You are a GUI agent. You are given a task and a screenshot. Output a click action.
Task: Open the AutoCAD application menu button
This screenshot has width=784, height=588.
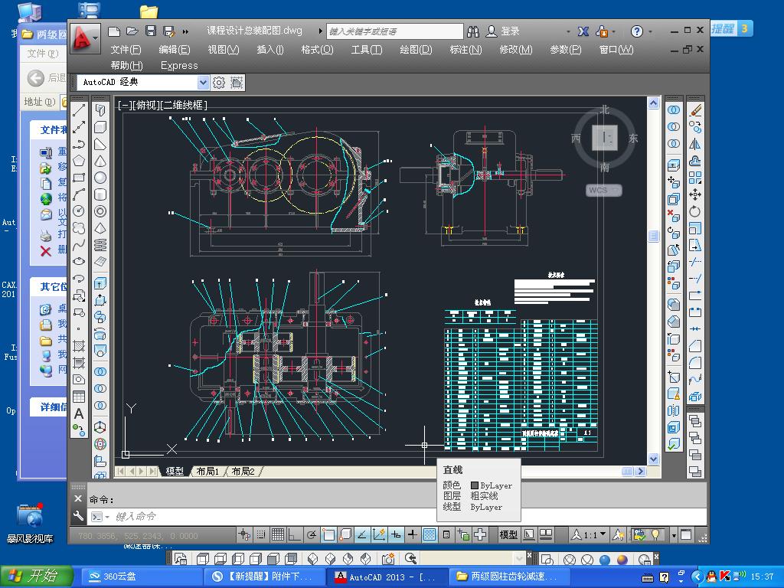[85, 37]
